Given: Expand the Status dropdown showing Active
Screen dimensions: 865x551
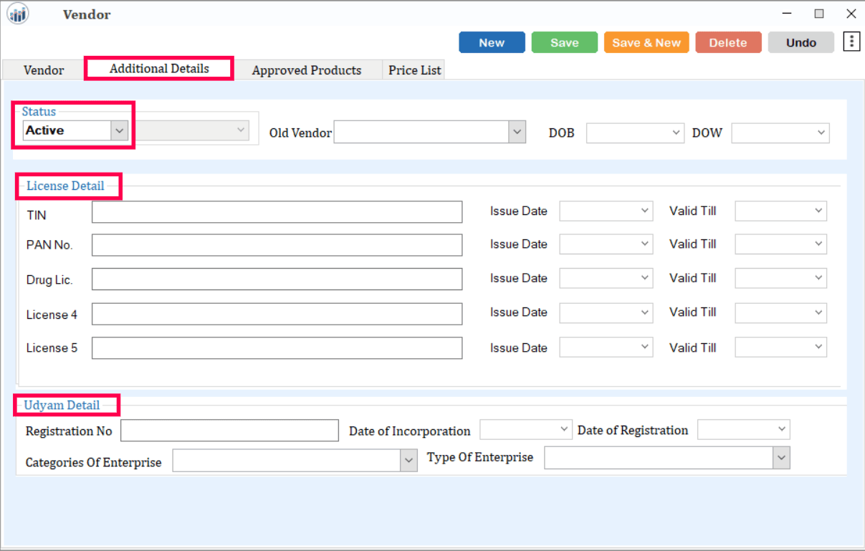Looking at the screenshot, I should (120, 130).
